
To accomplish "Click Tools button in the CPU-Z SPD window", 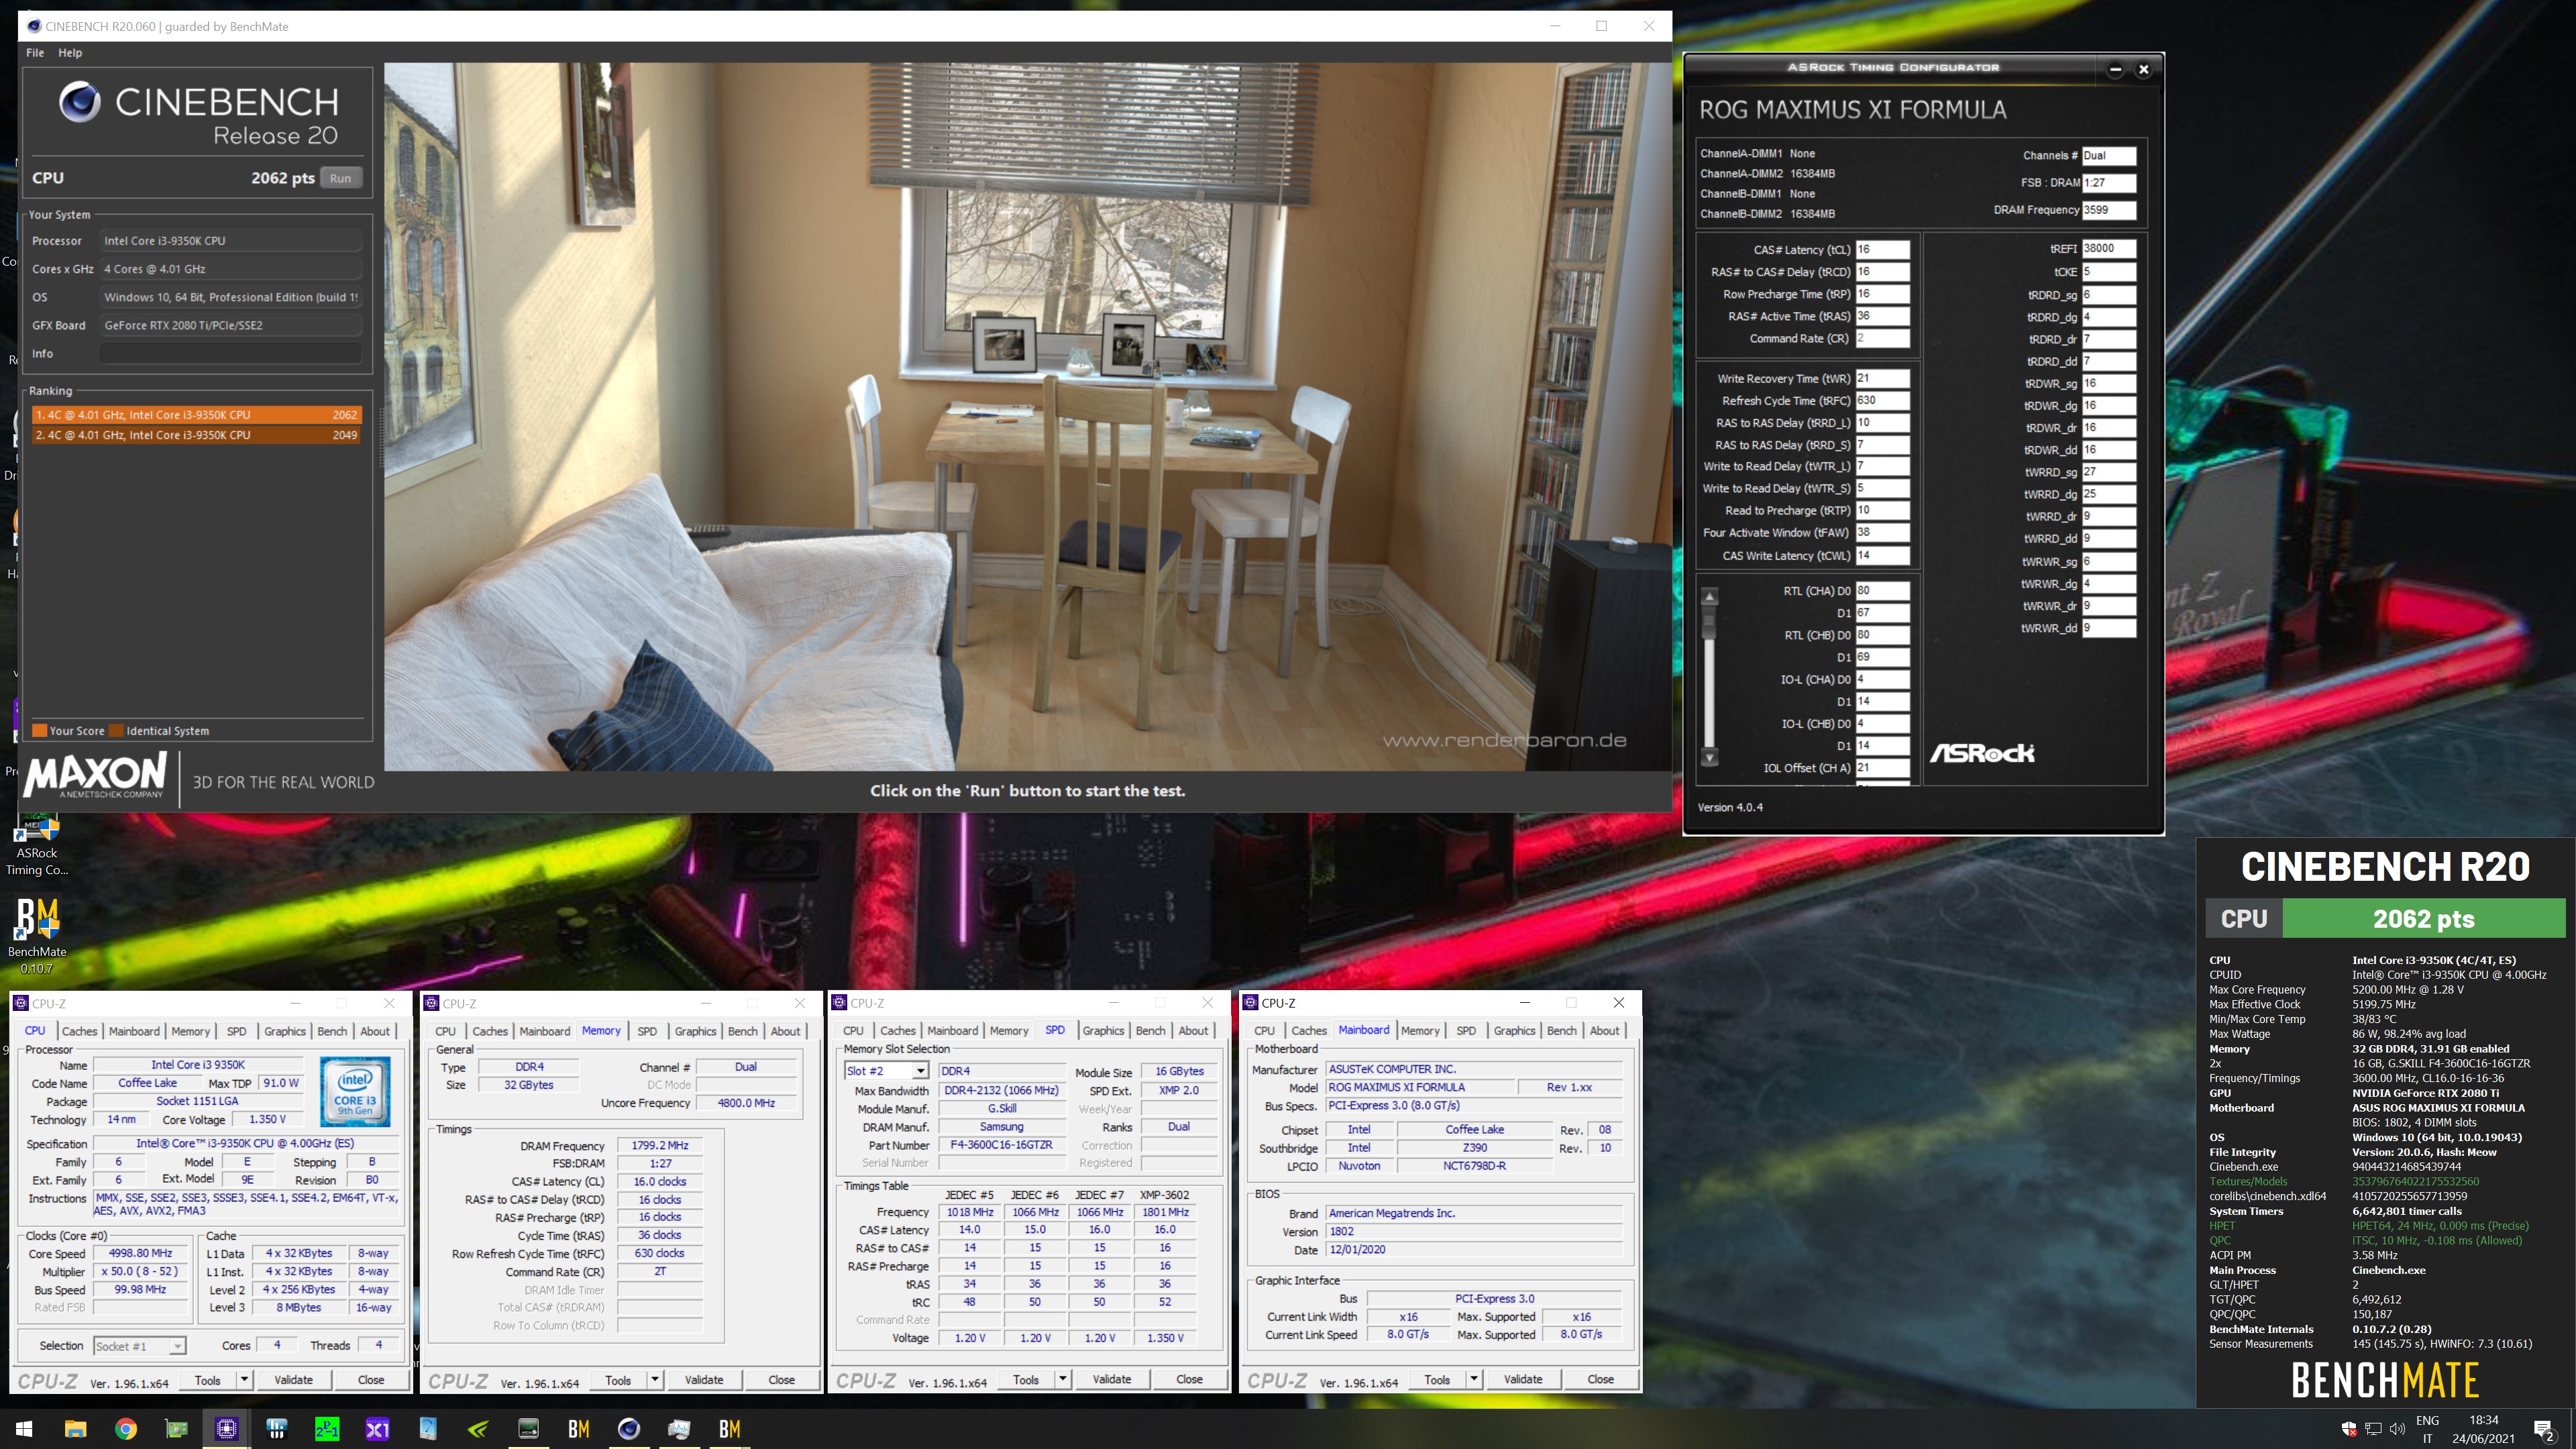I will coord(1026,1379).
